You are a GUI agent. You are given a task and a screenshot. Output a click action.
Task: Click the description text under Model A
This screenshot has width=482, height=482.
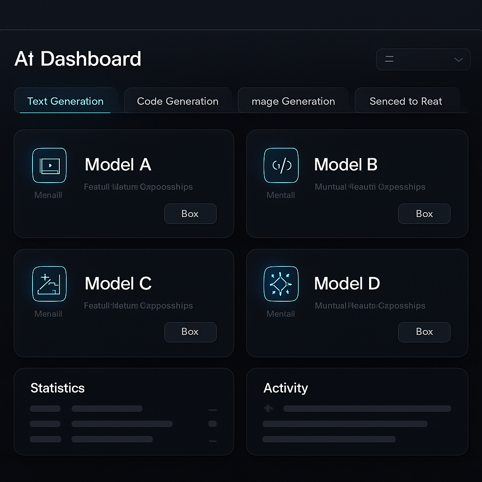pos(138,187)
